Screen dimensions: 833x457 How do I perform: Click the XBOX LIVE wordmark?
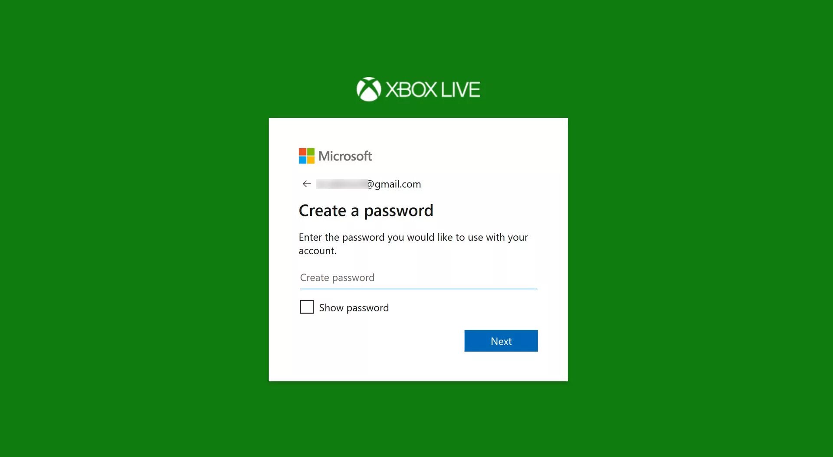point(433,90)
